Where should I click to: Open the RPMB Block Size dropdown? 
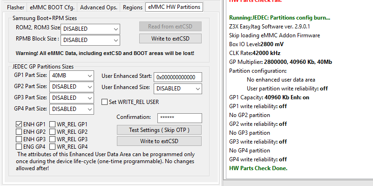pyautogui.click(x=90, y=40)
